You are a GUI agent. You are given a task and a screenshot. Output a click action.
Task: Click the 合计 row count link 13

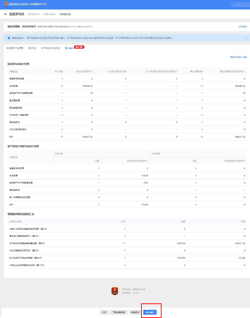61,137
